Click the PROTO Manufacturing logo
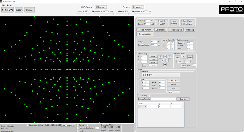 (x=231, y=10)
